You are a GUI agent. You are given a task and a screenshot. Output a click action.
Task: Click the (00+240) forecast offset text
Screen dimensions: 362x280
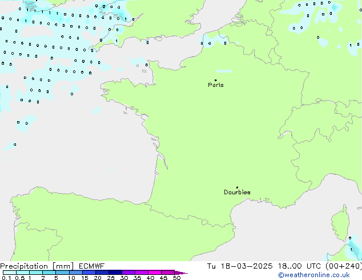pos(344,266)
